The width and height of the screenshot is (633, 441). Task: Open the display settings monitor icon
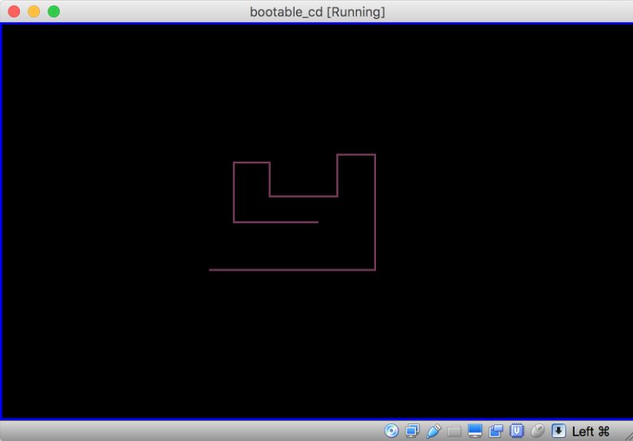click(x=475, y=431)
